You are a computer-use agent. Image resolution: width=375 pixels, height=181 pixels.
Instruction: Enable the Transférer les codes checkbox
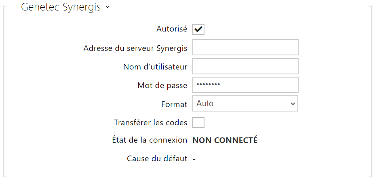point(198,122)
